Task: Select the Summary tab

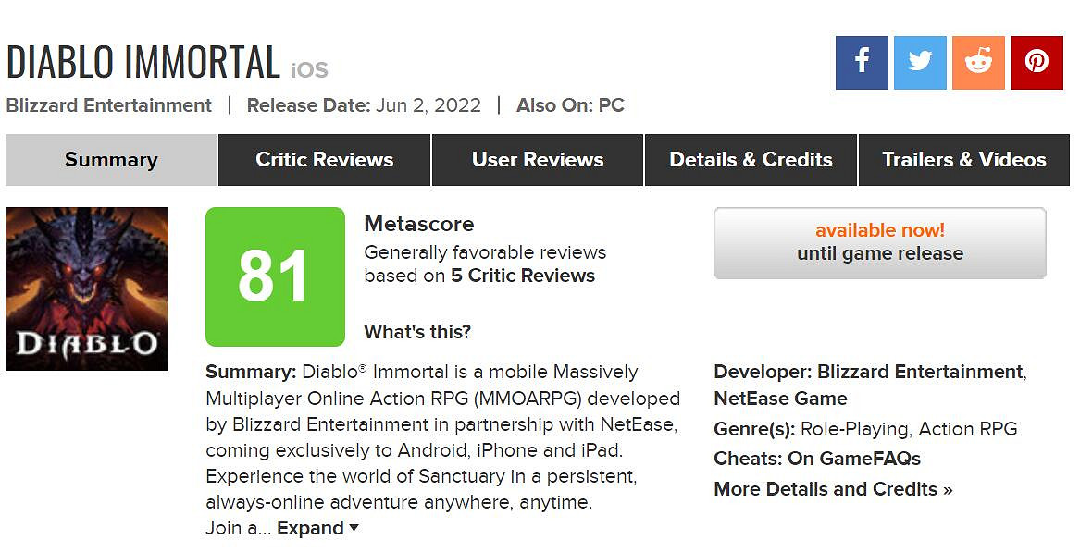Action: 111,160
